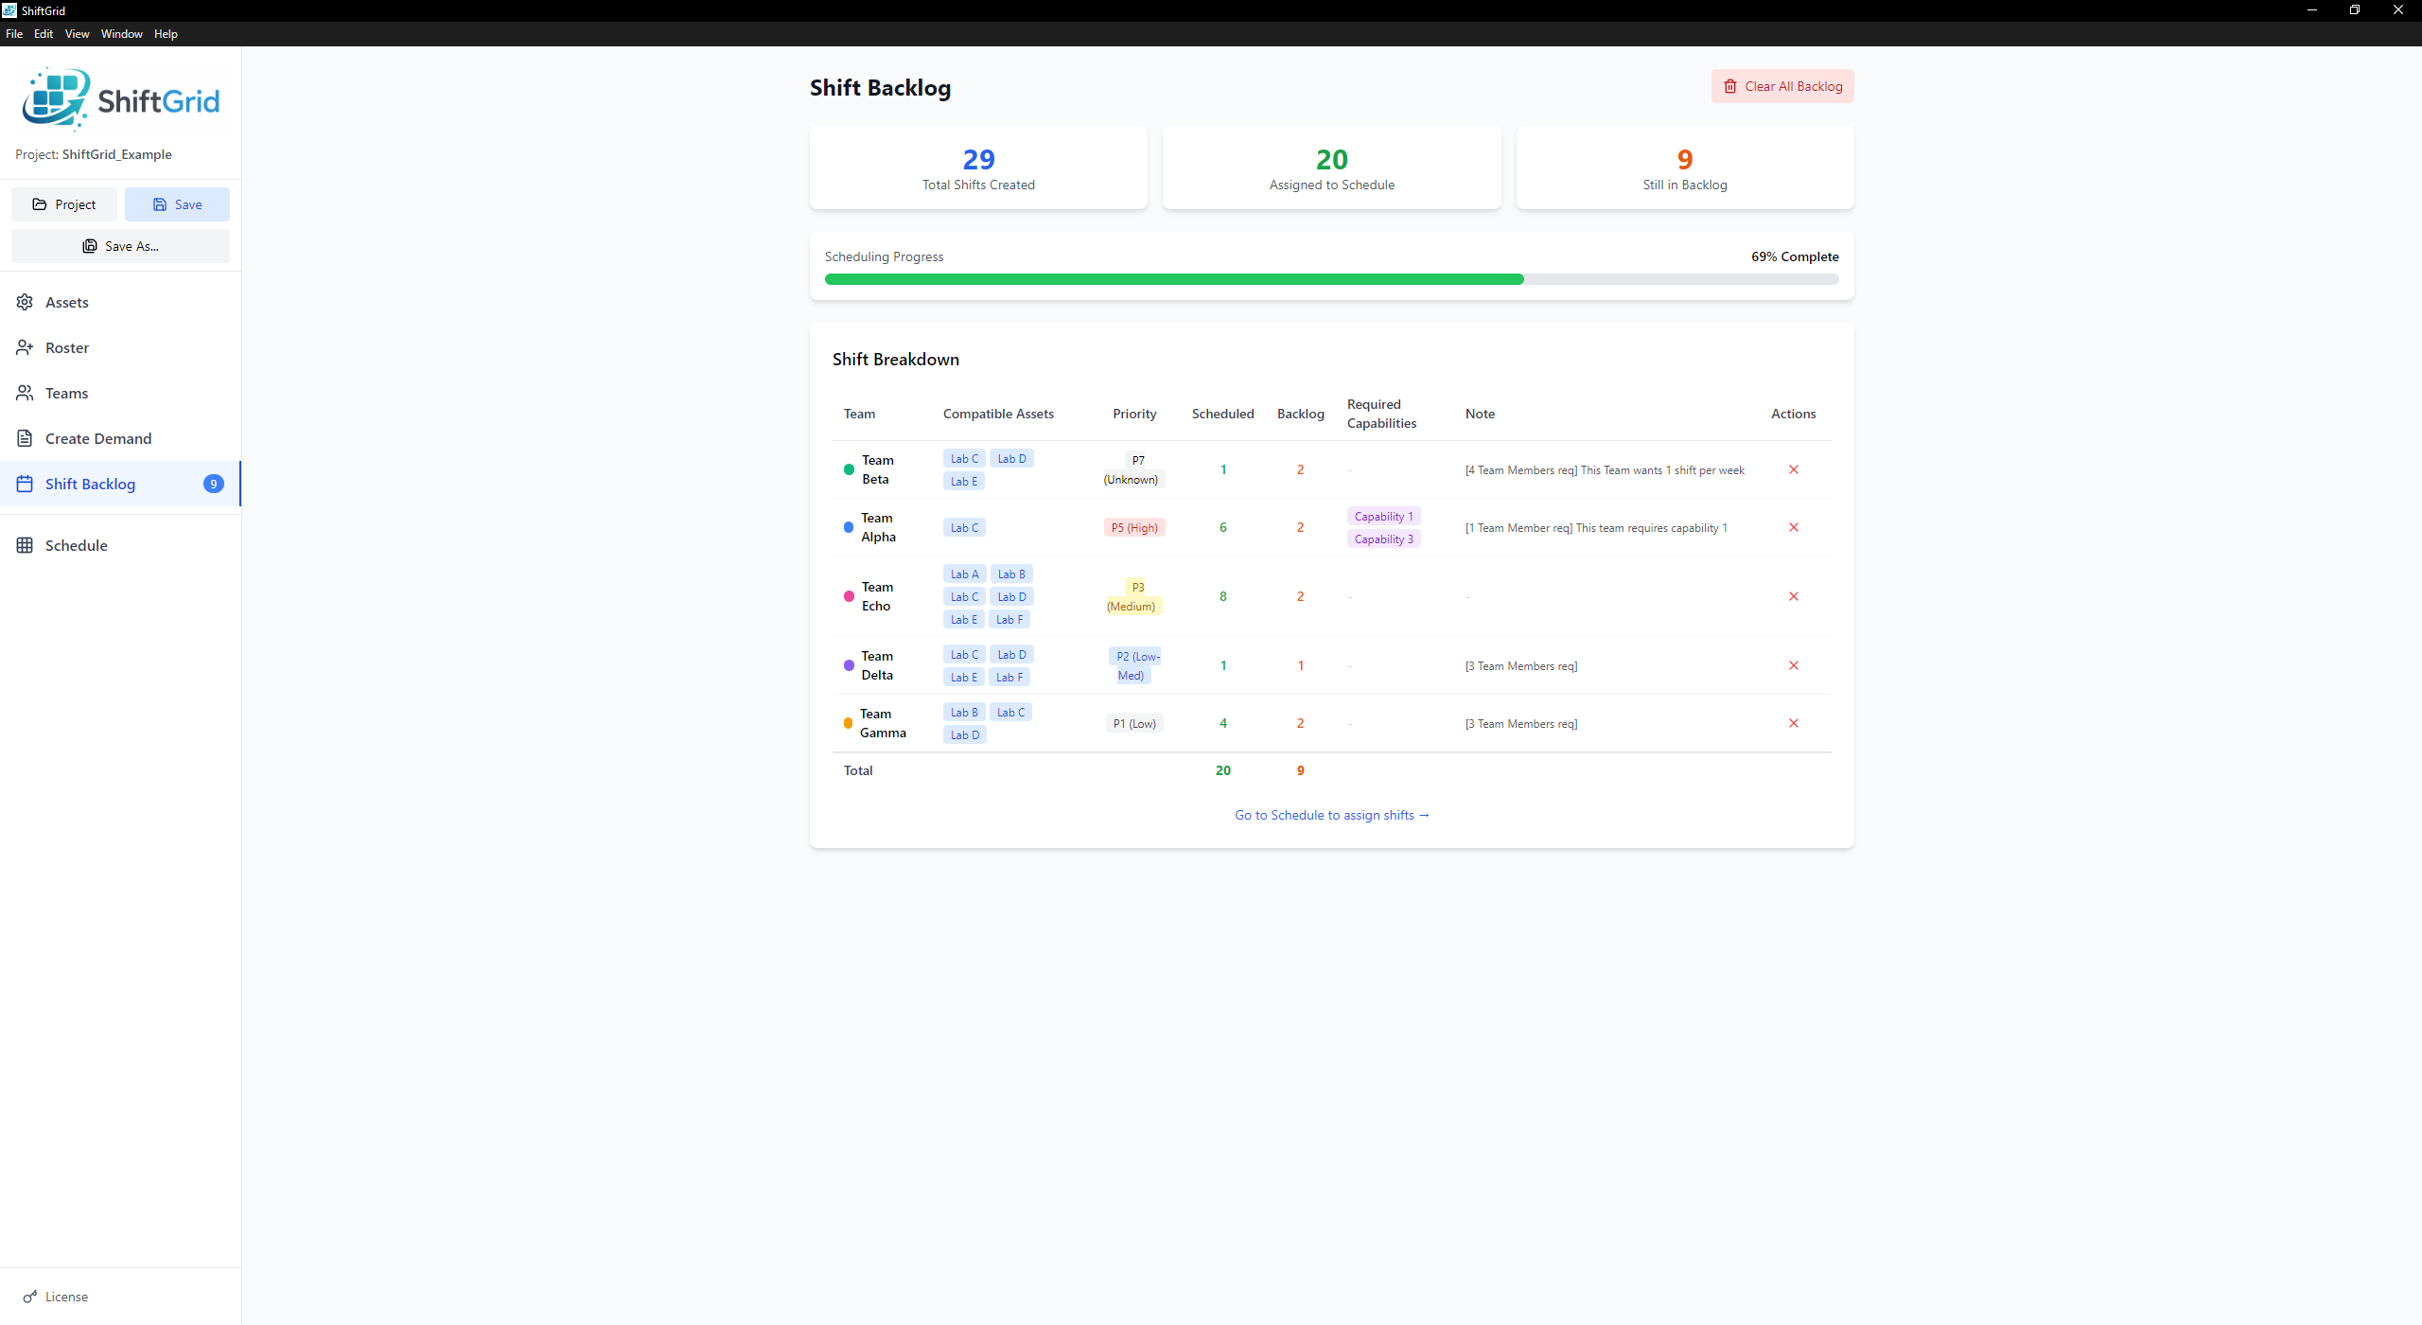
Task: Click the ShiftGrid logo
Action: point(120,97)
